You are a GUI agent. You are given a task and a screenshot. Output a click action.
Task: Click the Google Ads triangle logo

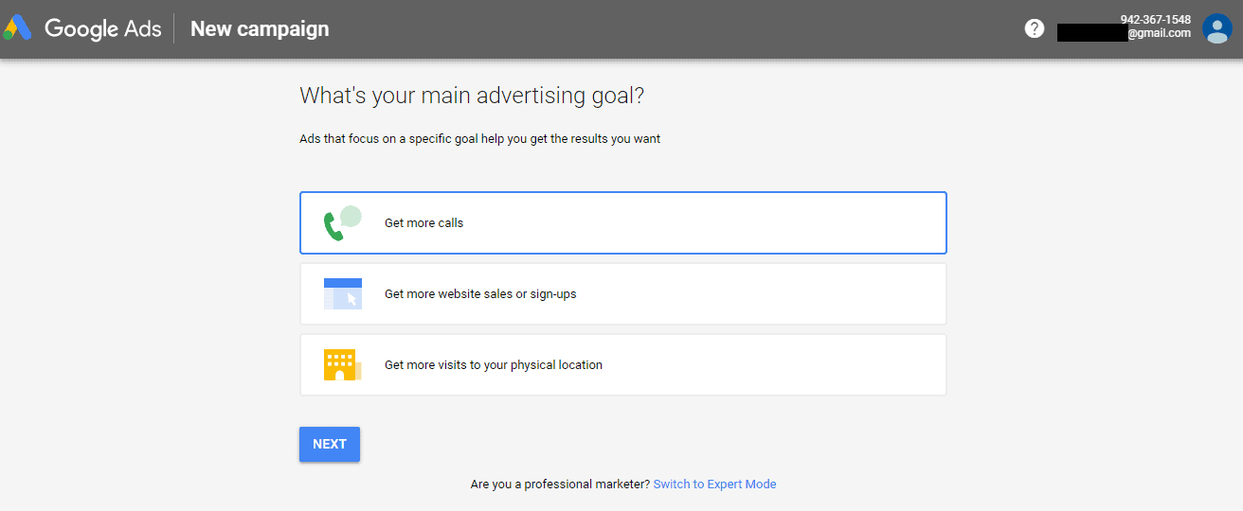(18, 28)
